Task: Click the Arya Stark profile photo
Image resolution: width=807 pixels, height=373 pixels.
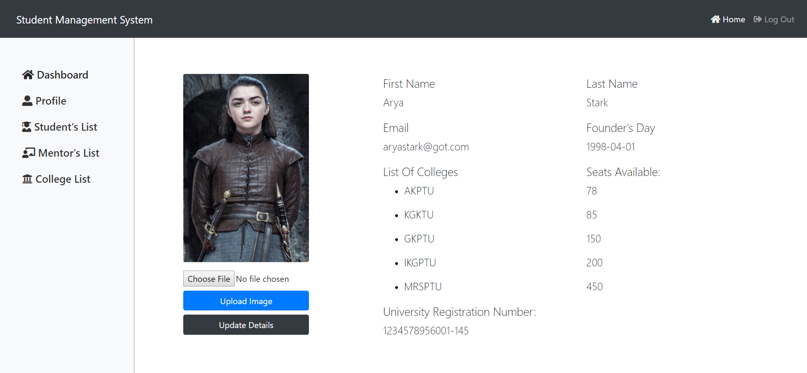Action: point(246,168)
